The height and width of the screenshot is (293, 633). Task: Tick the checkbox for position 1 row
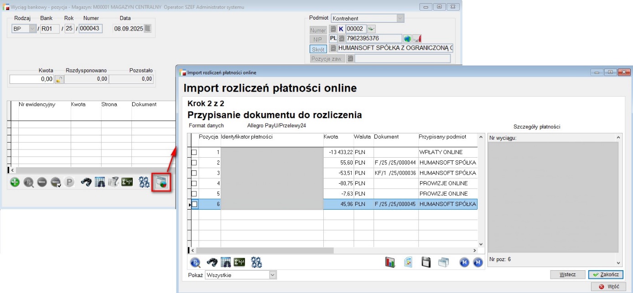pos(194,152)
